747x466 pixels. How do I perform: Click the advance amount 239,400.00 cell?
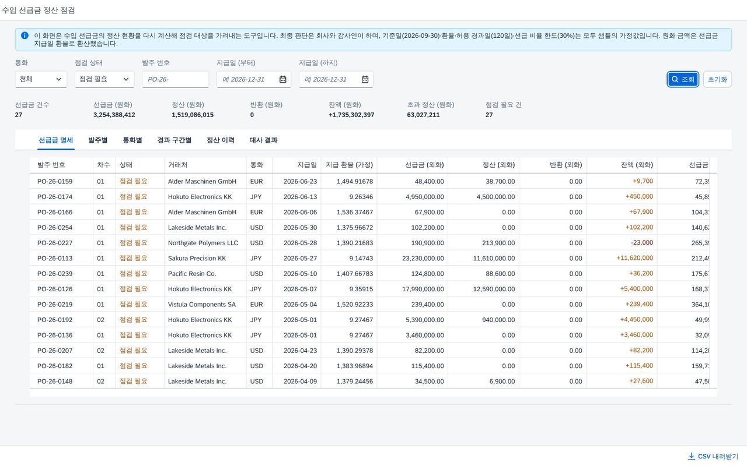pos(412,305)
